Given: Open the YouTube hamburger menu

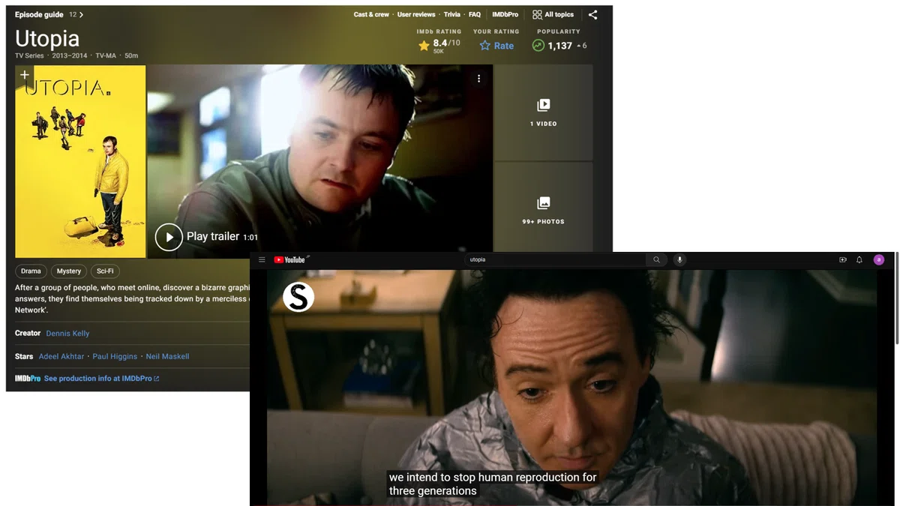Looking at the screenshot, I should (x=262, y=260).
